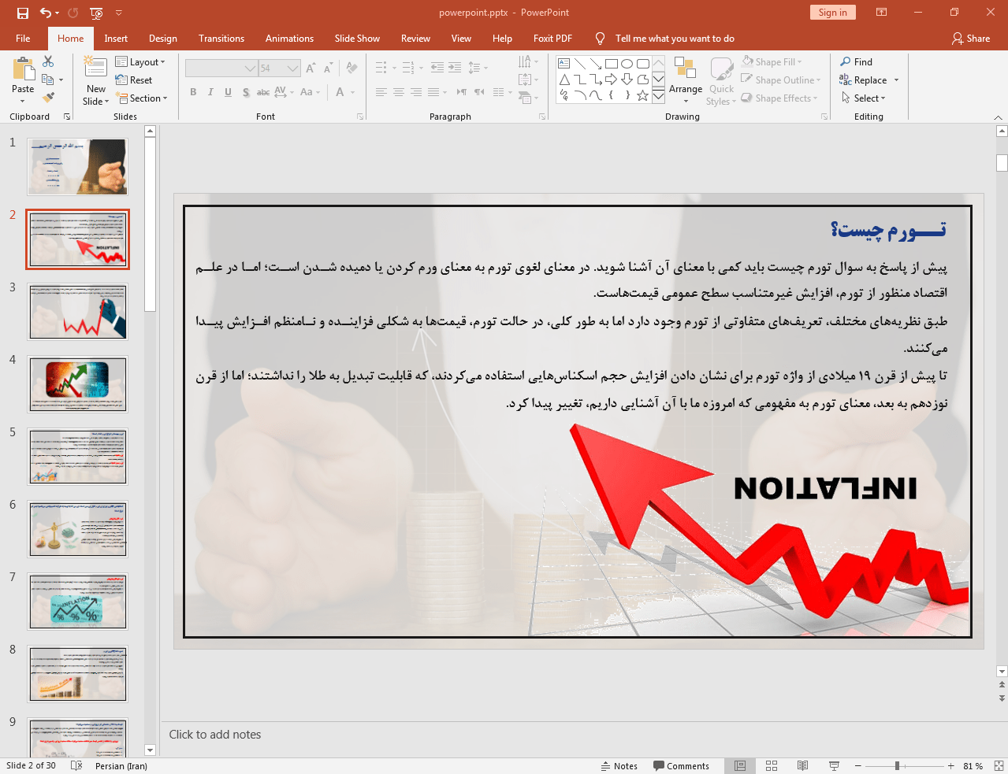Toggle Justify paragraph alignment
This screenshot has width=1008, height=774.
pos(433,92)
